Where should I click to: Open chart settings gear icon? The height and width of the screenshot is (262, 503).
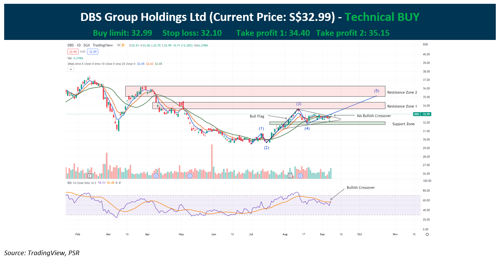point(427,234)
